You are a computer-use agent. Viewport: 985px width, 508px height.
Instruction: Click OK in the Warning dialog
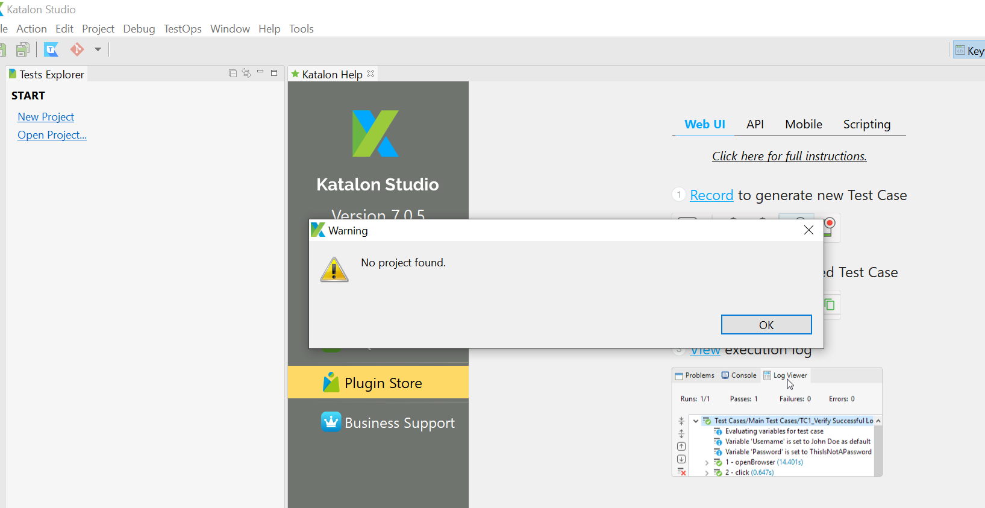(x=766, y=325)
